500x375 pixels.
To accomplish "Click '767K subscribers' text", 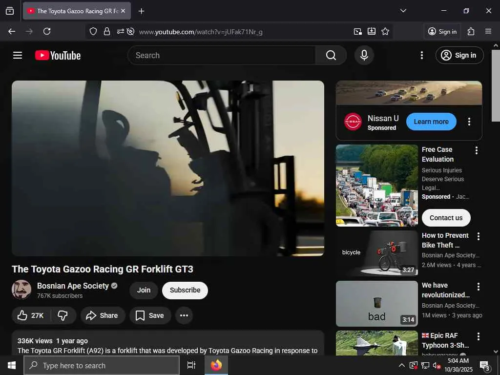I will click(x=60, y=296).
